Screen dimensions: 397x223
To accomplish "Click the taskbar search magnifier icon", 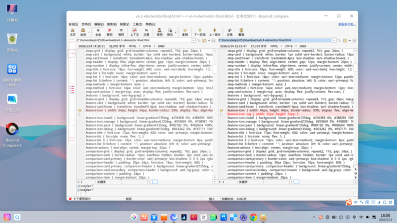I will pyautogui.click(x=17, y=217).
